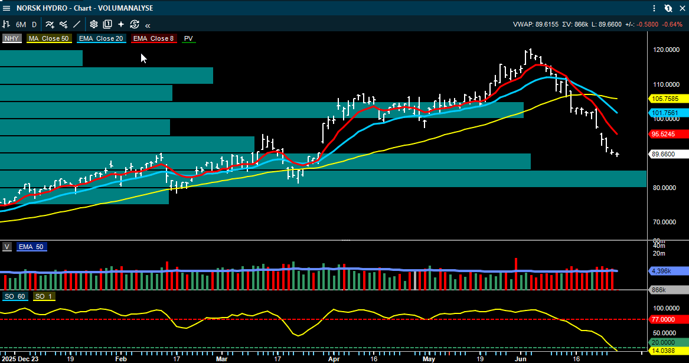Open the D daily interval selector
This screenshot has width=689, height=363.
coord(34,25)
